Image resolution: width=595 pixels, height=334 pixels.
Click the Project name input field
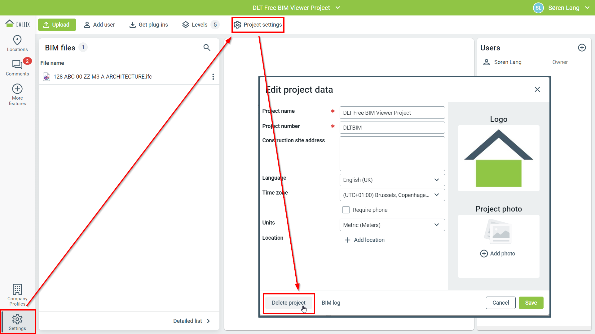tap(392, 113)
